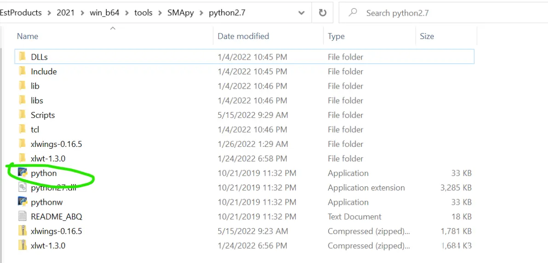
Task: Select the xlwt-1.3.0 folder row
Action: (x=244, y=158)
